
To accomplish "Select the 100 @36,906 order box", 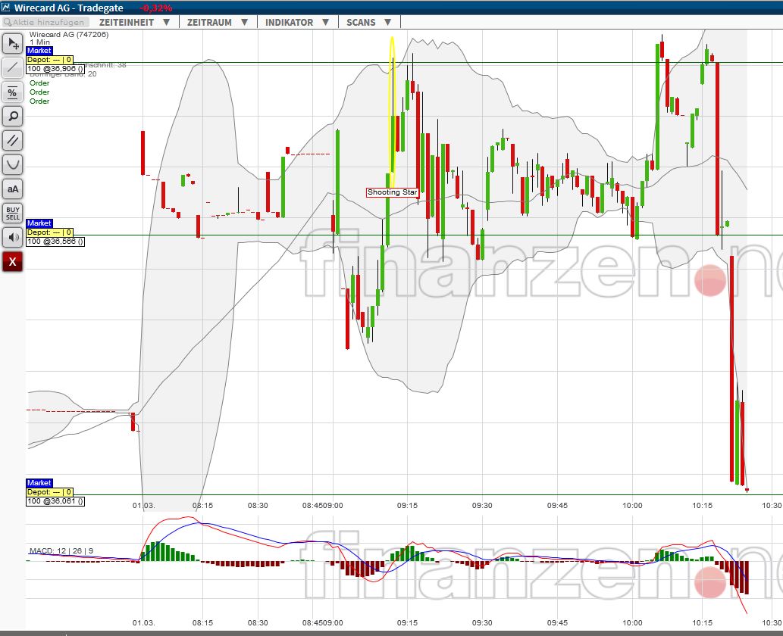I will 55,69.
